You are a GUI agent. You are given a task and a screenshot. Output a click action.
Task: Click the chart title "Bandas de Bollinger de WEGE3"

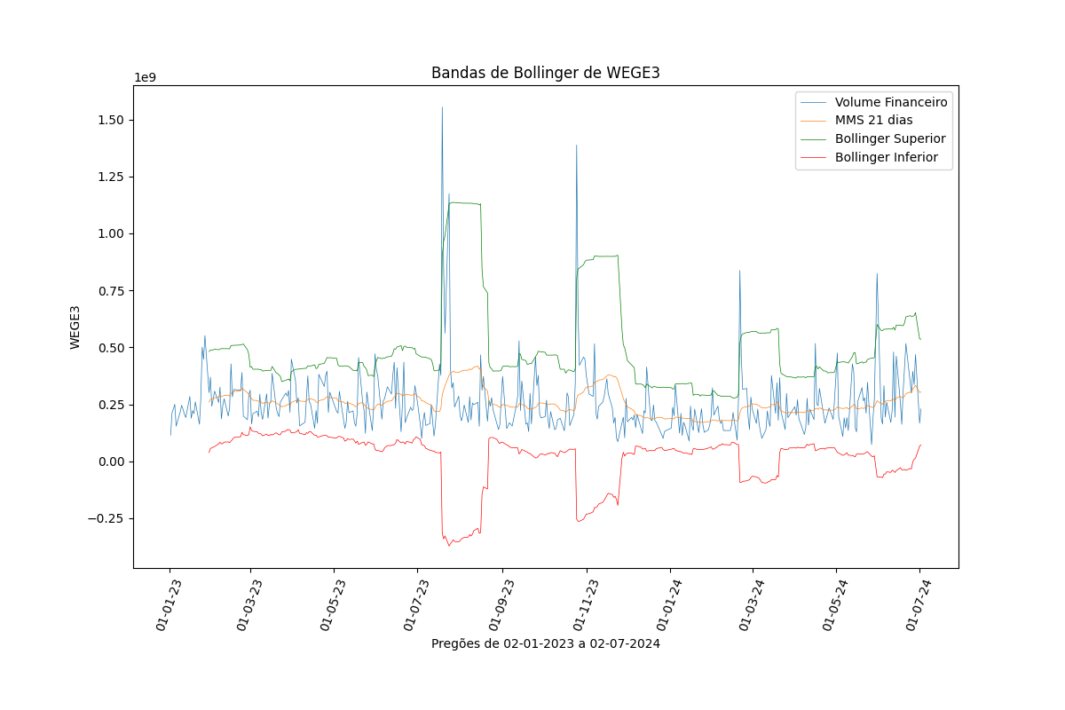point(546,73)
